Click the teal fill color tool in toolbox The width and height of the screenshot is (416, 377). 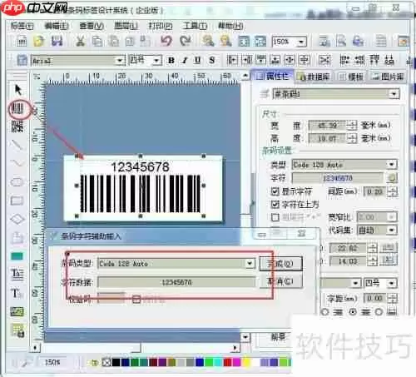click(x=17, y=256)
